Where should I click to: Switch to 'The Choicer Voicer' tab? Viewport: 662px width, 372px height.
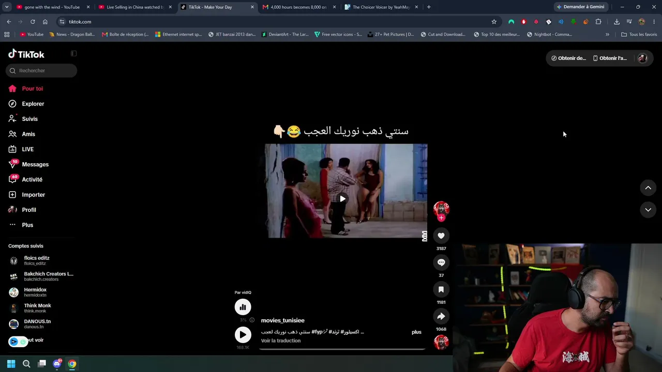point(381,7)
